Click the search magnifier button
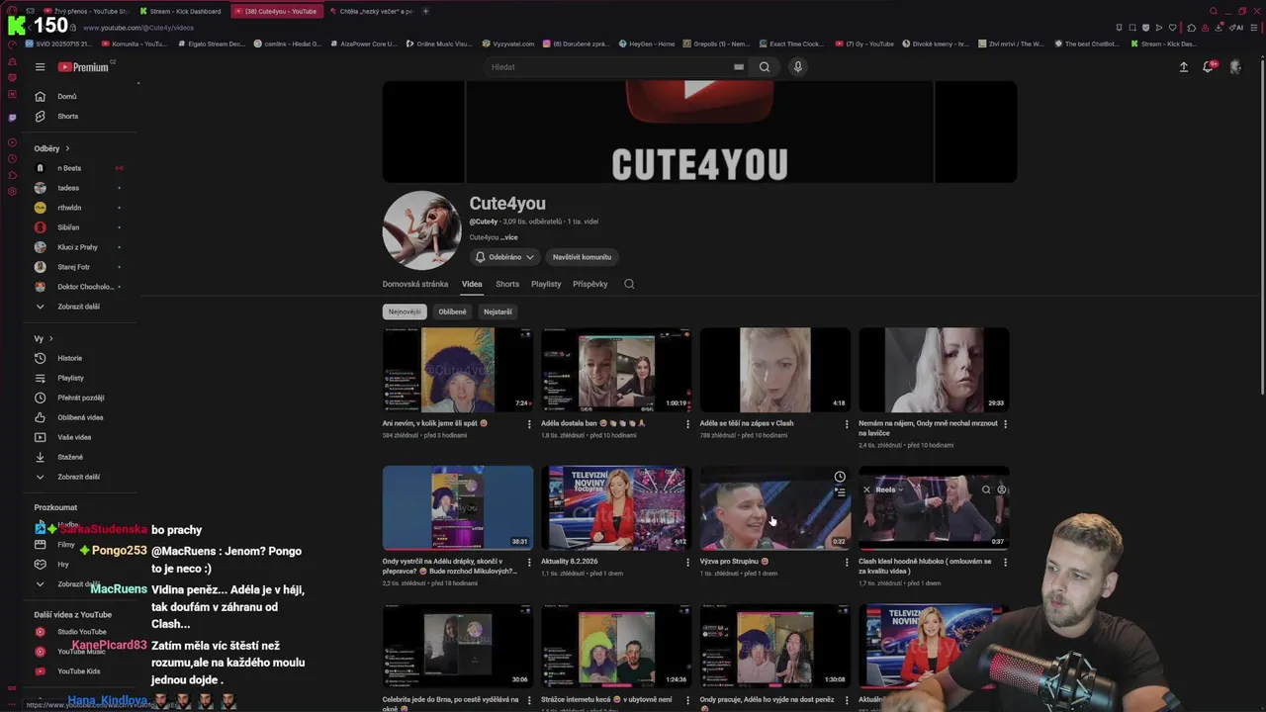This screenshot has width=1266, height=712. (764, 67)
